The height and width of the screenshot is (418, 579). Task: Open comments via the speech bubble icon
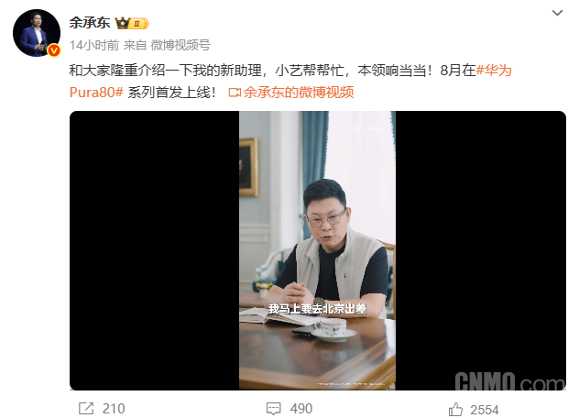[274, 409]
